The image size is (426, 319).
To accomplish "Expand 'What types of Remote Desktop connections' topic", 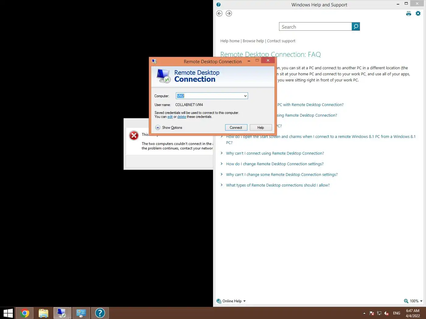I will click(278, 185).
